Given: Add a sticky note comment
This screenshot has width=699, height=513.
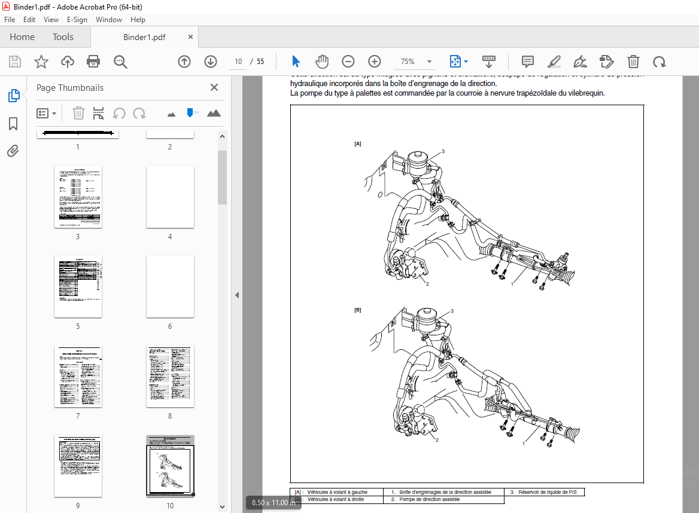Looking at the screenshot, I should pyautogui.click(x=528, y=62).
